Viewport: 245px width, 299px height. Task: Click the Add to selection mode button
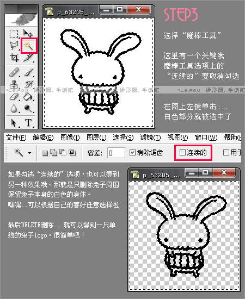pyautogui.click(x=54, y=153)
